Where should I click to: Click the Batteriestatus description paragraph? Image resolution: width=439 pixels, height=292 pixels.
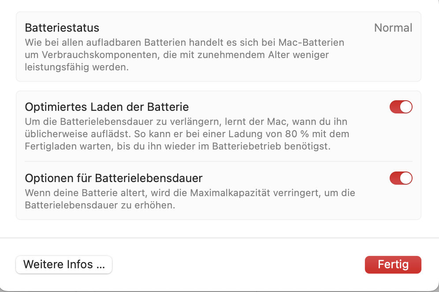[184, 55]
